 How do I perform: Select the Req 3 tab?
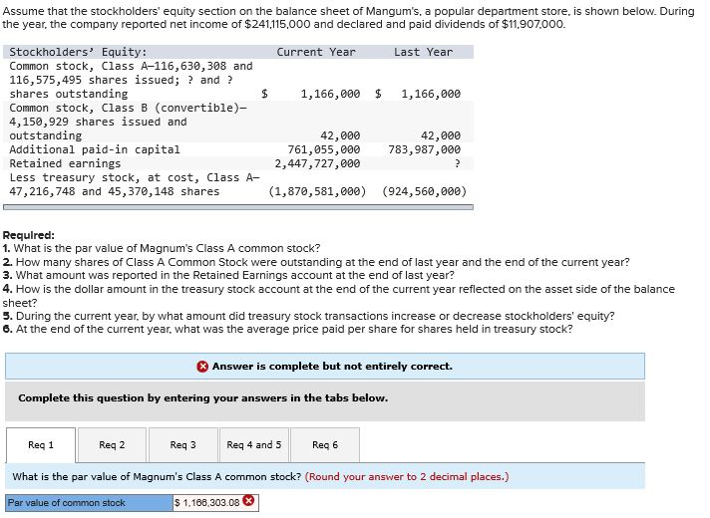click(182, 444)
